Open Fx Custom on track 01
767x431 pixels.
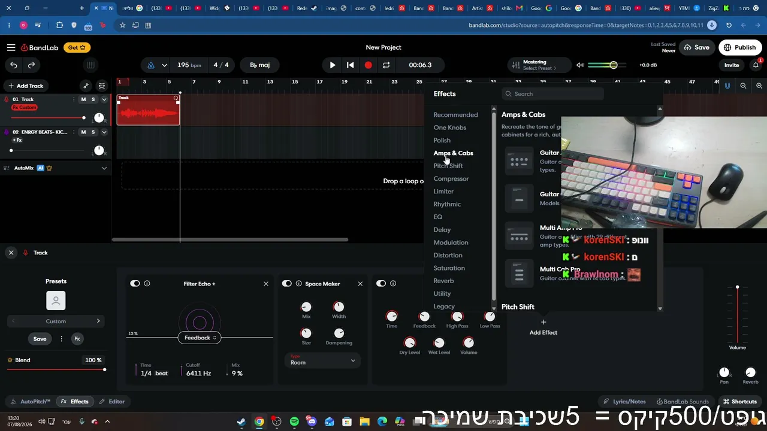[x=25, y=108]
